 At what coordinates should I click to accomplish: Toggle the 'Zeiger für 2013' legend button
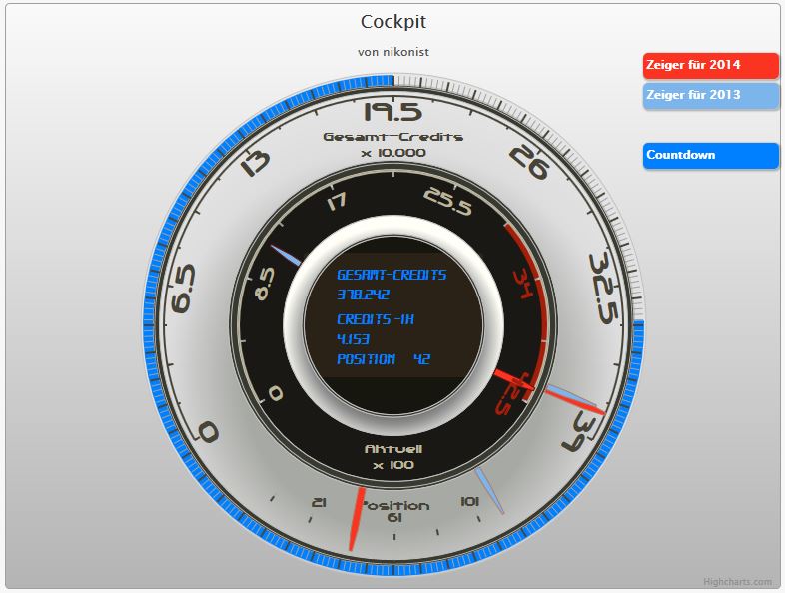point(711,96)
